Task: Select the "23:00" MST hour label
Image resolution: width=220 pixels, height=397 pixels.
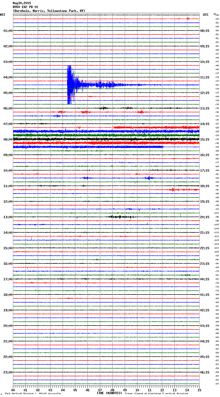Action: [x=8, y=372]
